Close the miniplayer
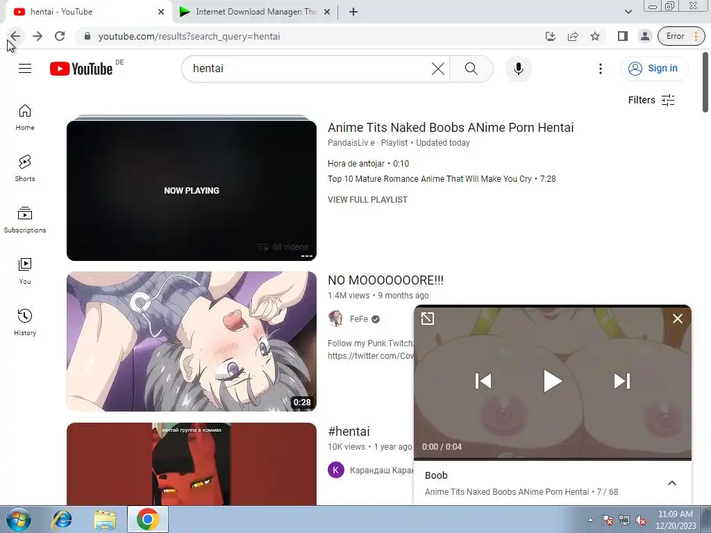Viewport: 711px width, 533px height. pos(678,319)
